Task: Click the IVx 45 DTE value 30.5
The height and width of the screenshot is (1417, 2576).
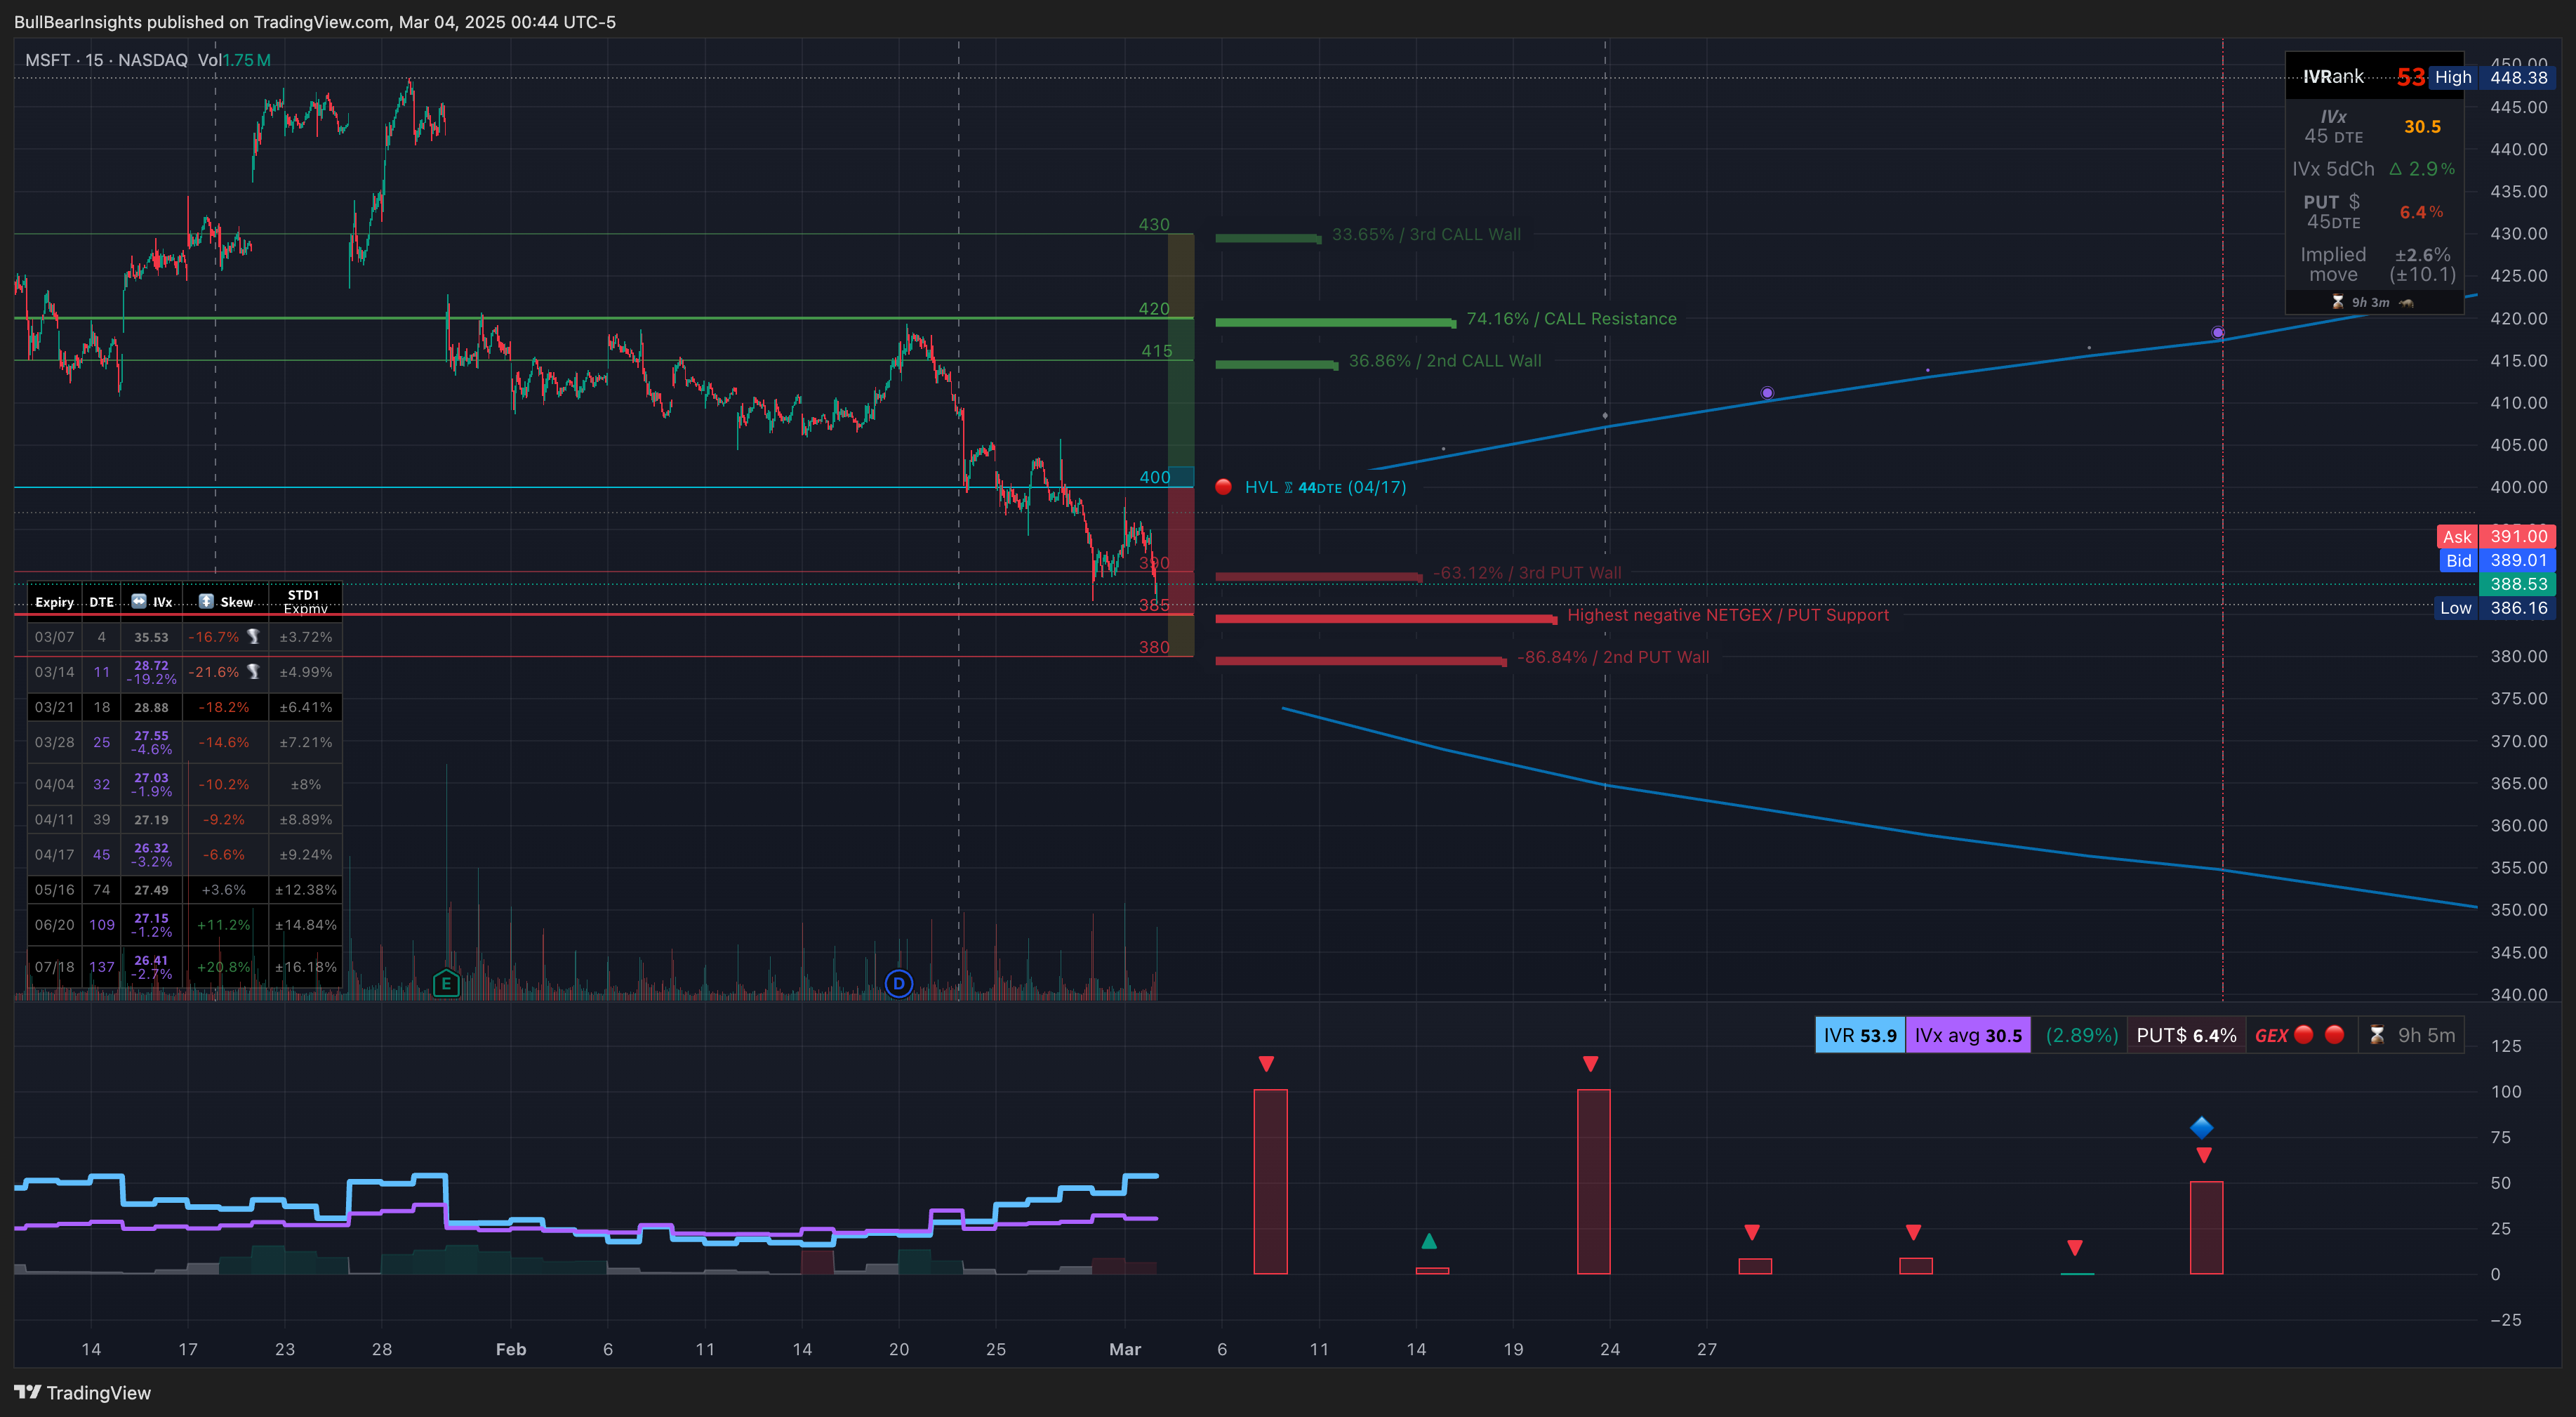Action: (x=2422, y=126)
